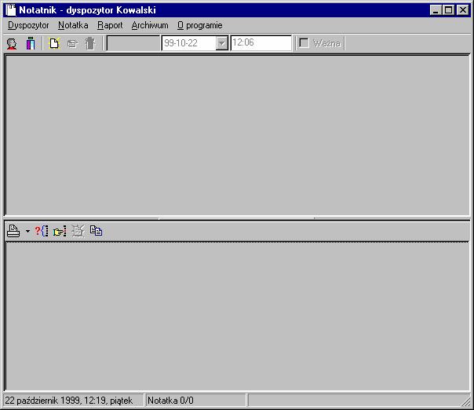This screenshot has height=410, width=474.
Task: Maximize the Notatnik window
Action: 448,10
